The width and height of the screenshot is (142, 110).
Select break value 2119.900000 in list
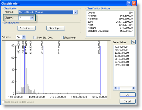click(x=122, y=59)
